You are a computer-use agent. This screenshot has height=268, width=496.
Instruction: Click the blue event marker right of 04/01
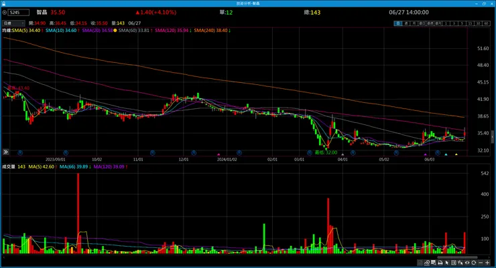pos(353,152)
